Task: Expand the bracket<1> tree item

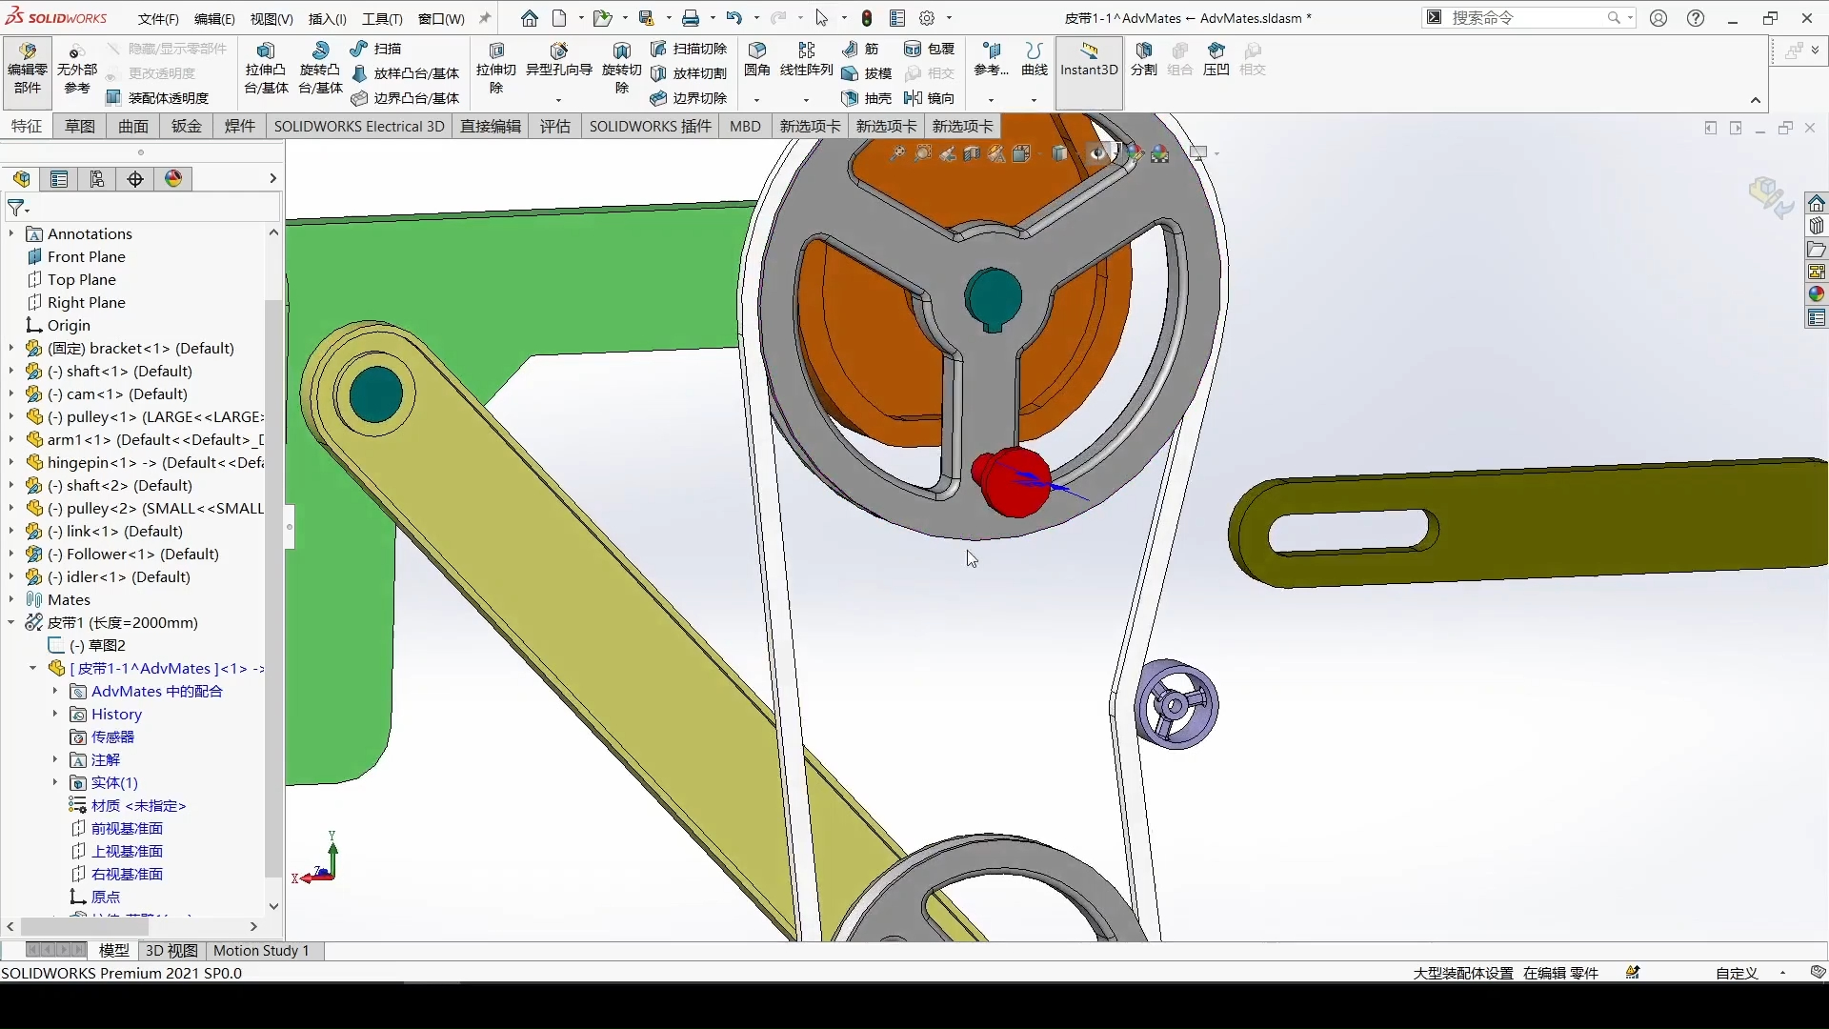Action: point(10,348)
